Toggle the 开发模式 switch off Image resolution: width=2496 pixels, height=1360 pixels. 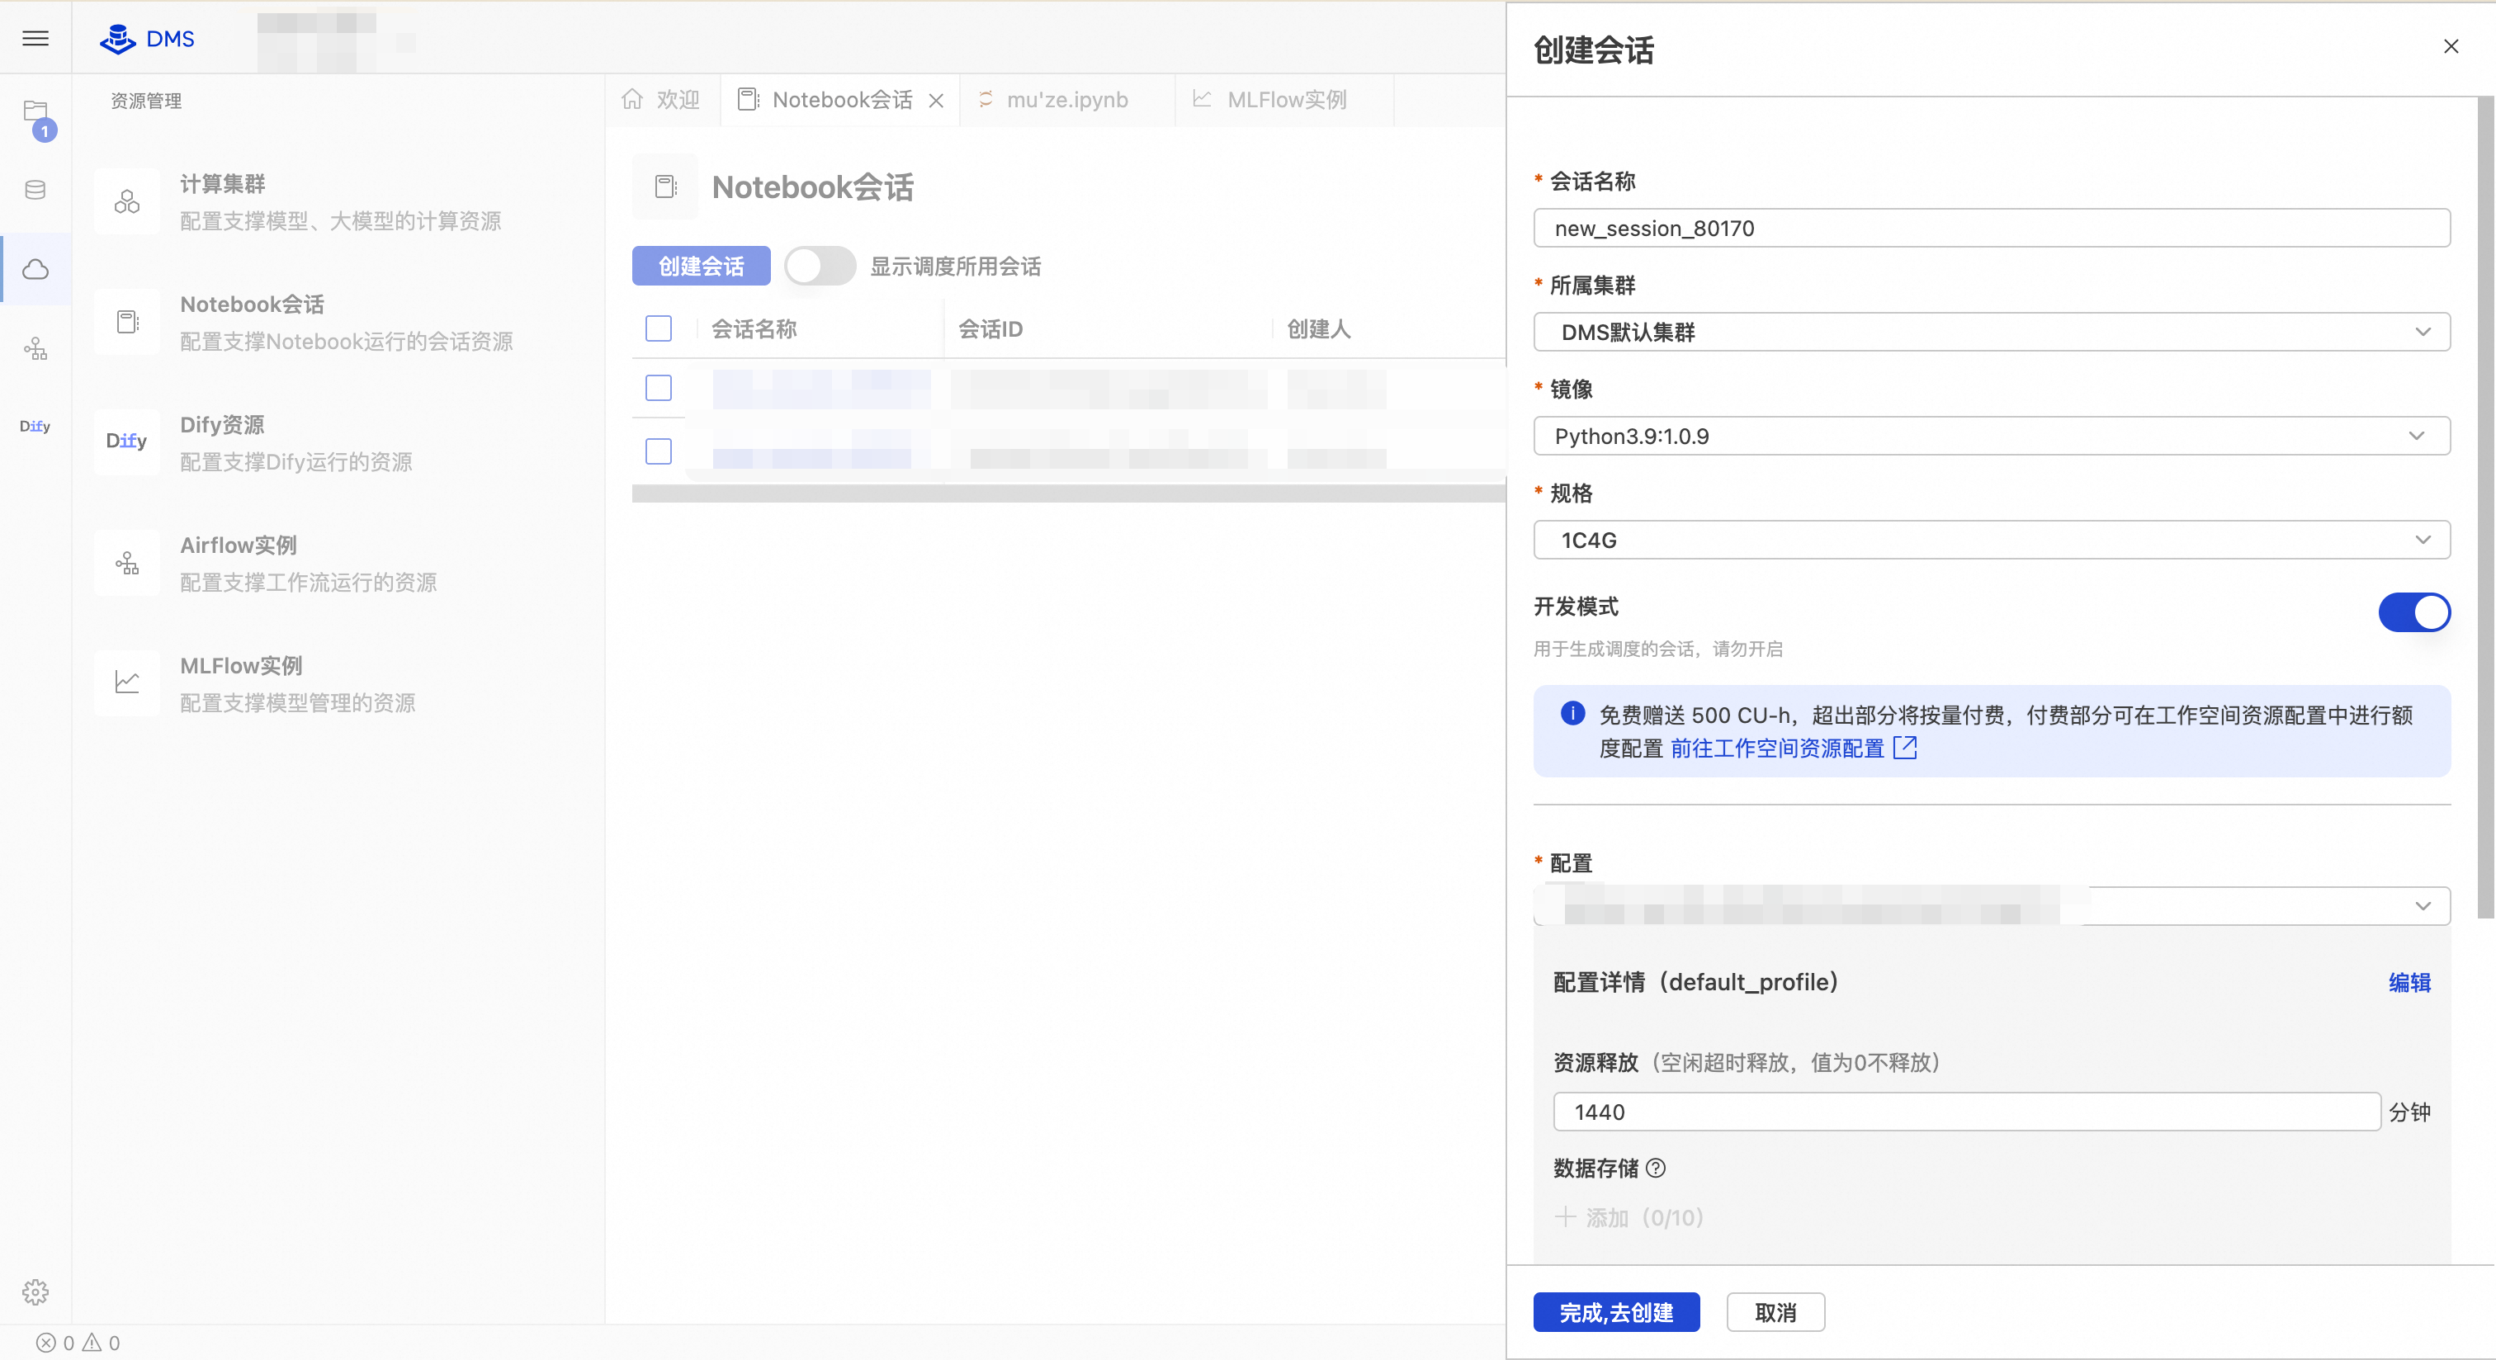[2413, 612]
